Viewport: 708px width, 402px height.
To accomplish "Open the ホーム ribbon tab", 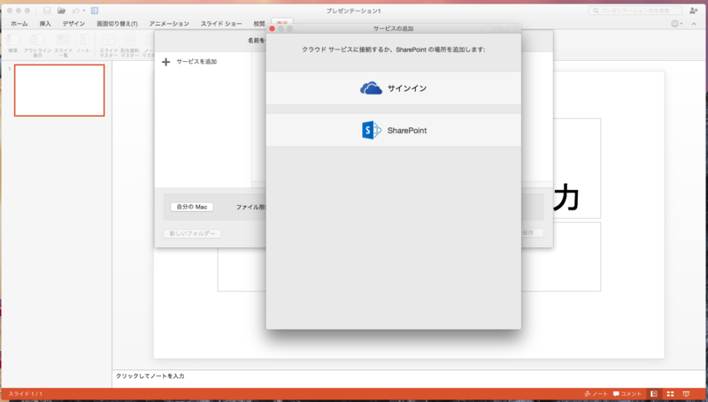I will (19, 24).
